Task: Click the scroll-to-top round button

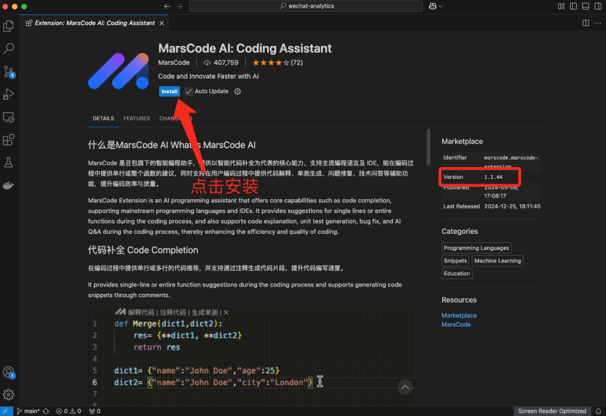Action: click(405, 387)
